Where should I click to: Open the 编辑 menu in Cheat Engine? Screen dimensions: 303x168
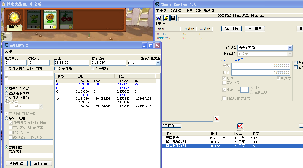(x=176, y=10)
